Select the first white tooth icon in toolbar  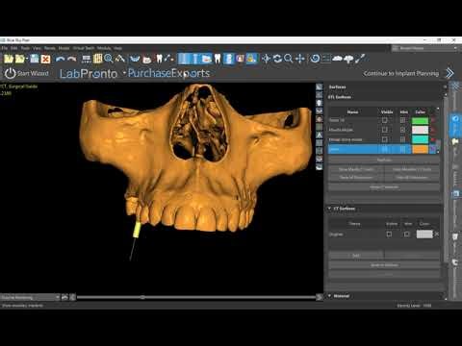160,59
